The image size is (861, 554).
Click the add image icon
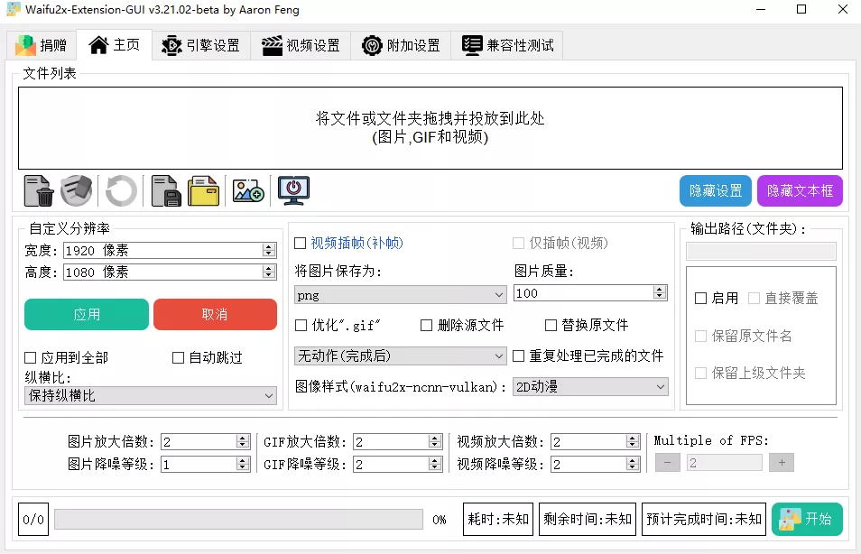click(x=246, y=190)
